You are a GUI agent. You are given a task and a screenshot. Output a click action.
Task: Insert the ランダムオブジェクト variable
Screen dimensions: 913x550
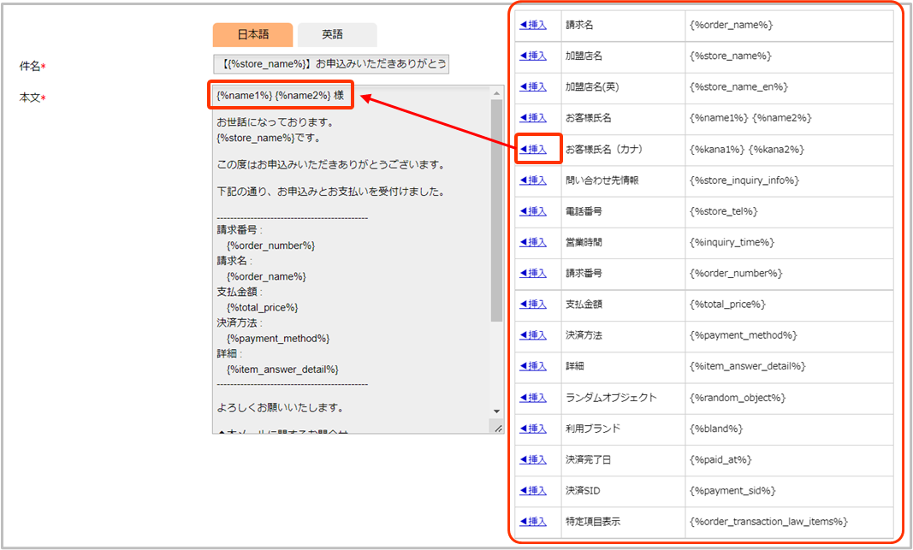(533, 397)
